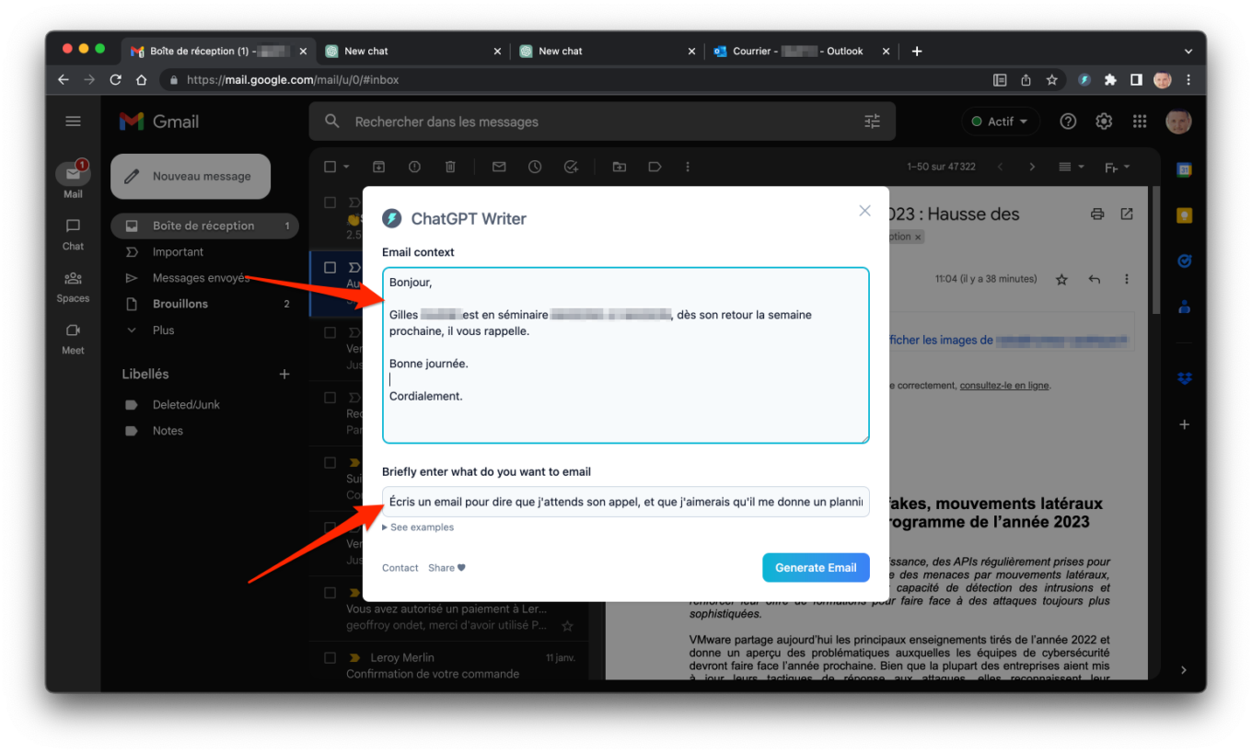Print the open email
Screen dimensions: 1252x753
point(1097,214)
